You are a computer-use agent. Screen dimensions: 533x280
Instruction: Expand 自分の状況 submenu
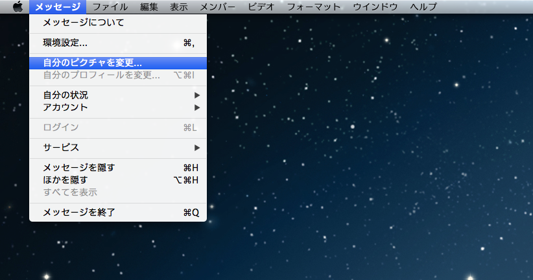(118, 95)
